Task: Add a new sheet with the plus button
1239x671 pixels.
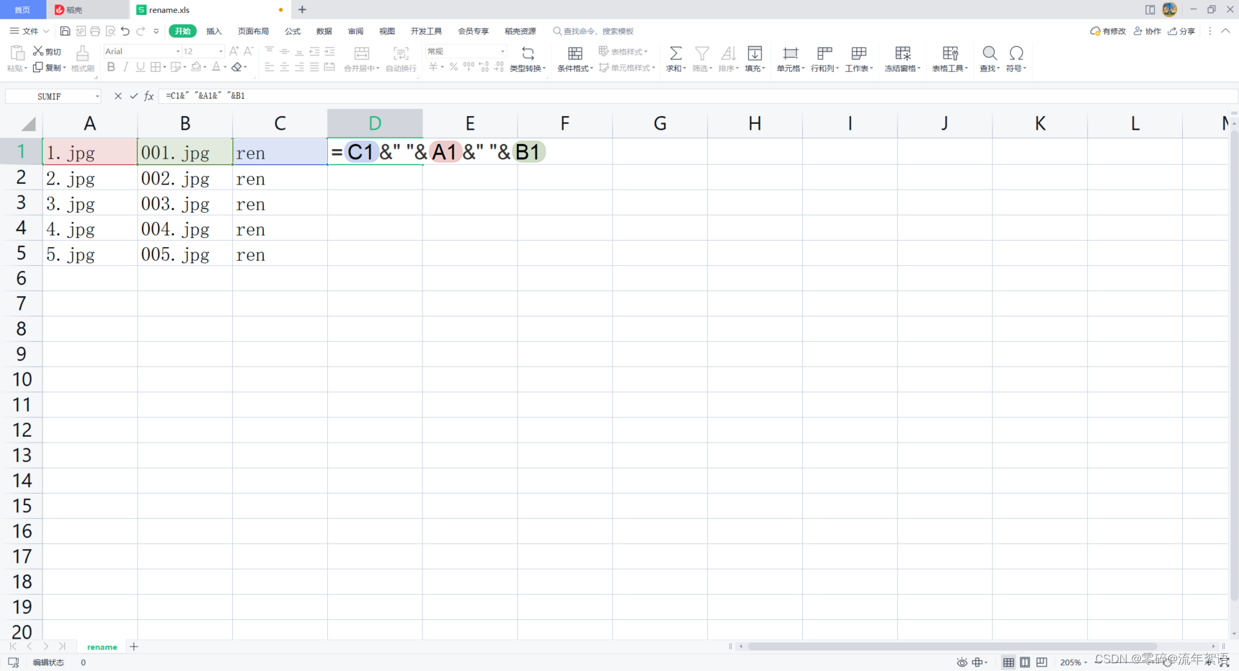Action: 134,646
